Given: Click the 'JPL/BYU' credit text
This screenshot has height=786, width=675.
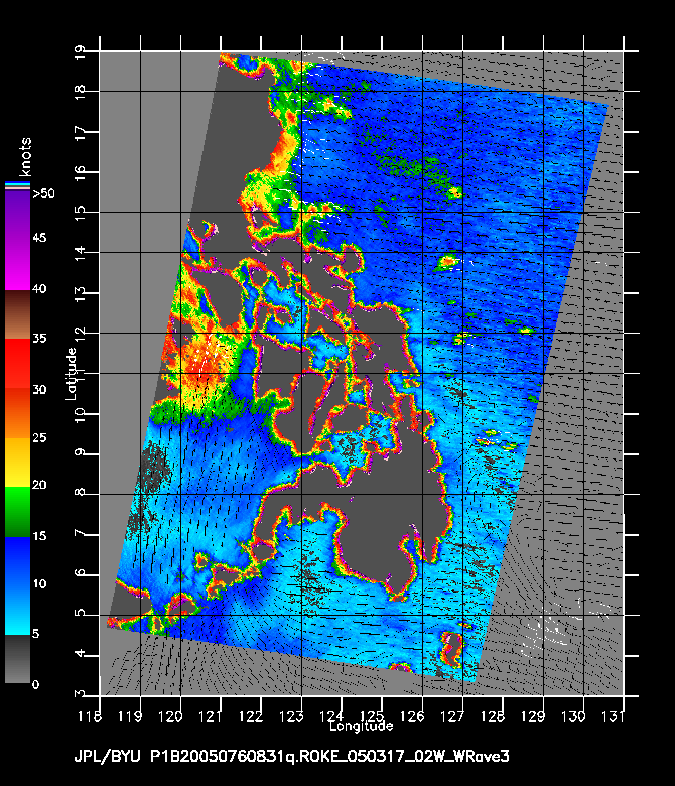Looking at the screenshot, I should (x=107, y=757).
